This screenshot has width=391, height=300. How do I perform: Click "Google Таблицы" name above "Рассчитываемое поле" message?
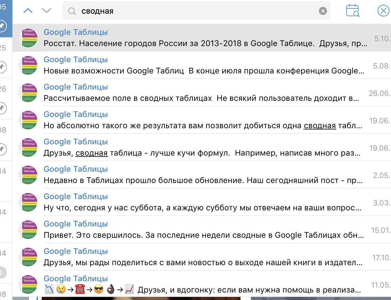click(x=76, y=87)
